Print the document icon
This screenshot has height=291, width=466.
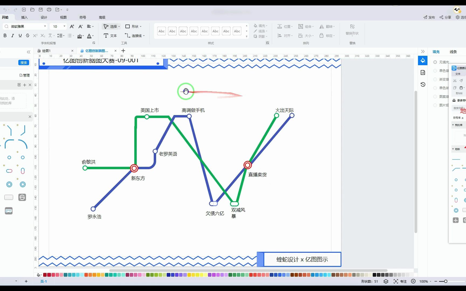coord(49,10)
